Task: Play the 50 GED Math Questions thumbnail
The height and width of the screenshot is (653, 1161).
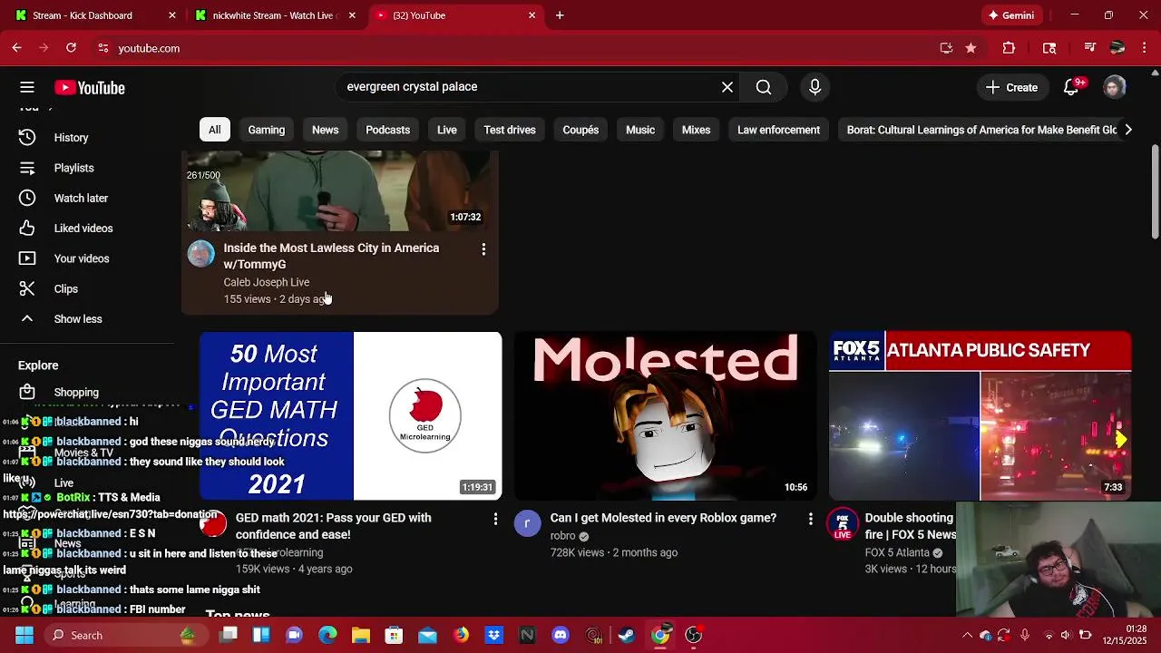Action: [x=350, y=415]
